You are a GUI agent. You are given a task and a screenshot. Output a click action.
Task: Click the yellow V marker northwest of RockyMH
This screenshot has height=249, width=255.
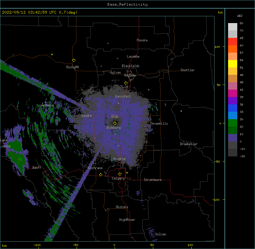coord(52,54)
